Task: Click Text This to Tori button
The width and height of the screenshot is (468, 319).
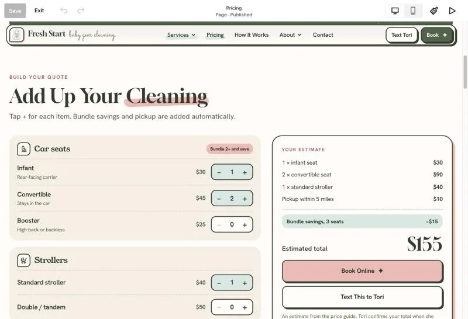Action: 362,297
